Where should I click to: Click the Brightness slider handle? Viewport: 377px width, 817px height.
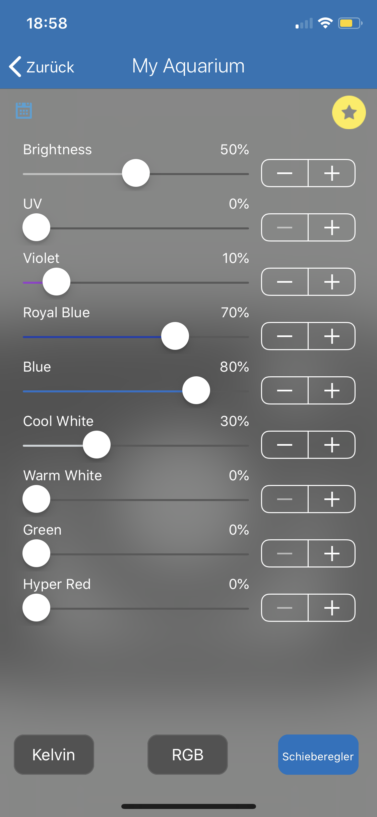click(136, 173)
